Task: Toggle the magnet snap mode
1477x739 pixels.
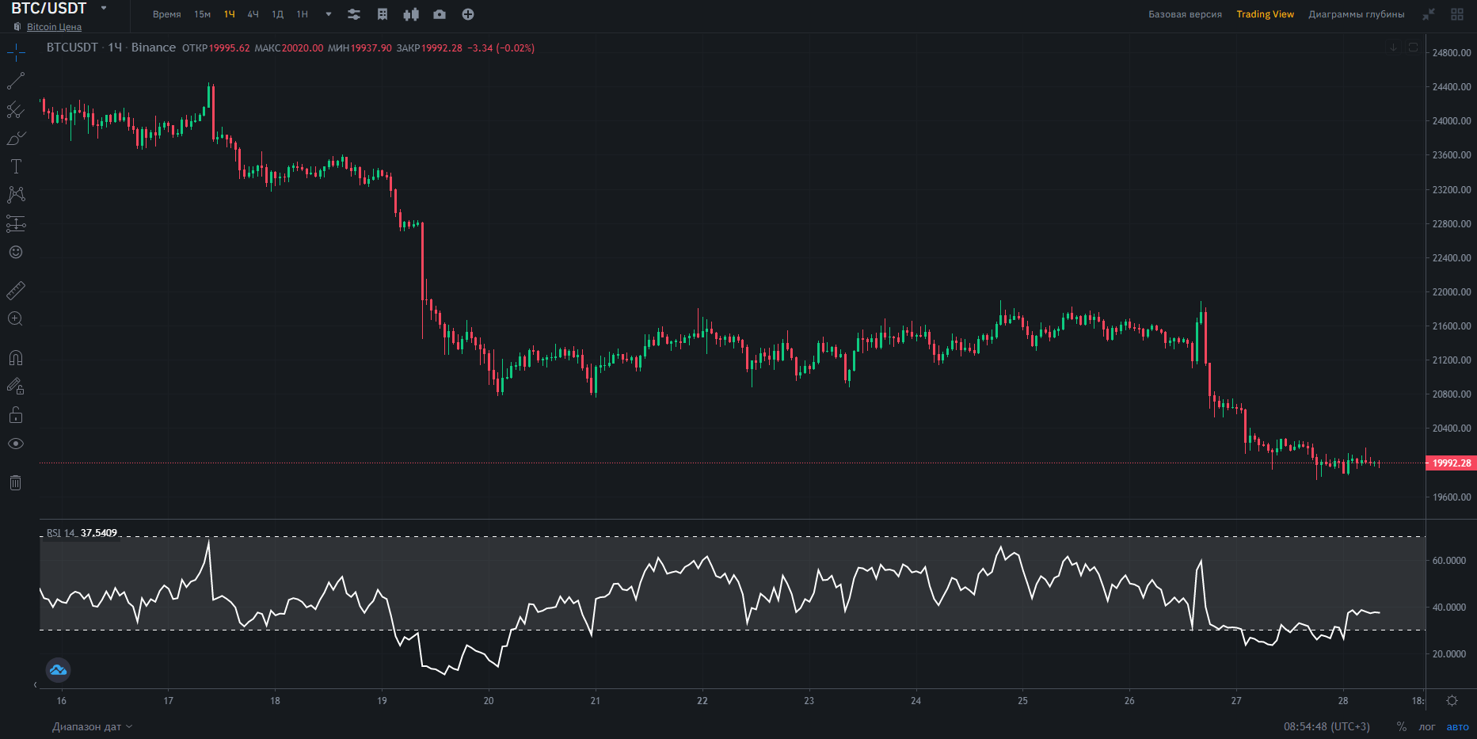Action: (16, 358)
